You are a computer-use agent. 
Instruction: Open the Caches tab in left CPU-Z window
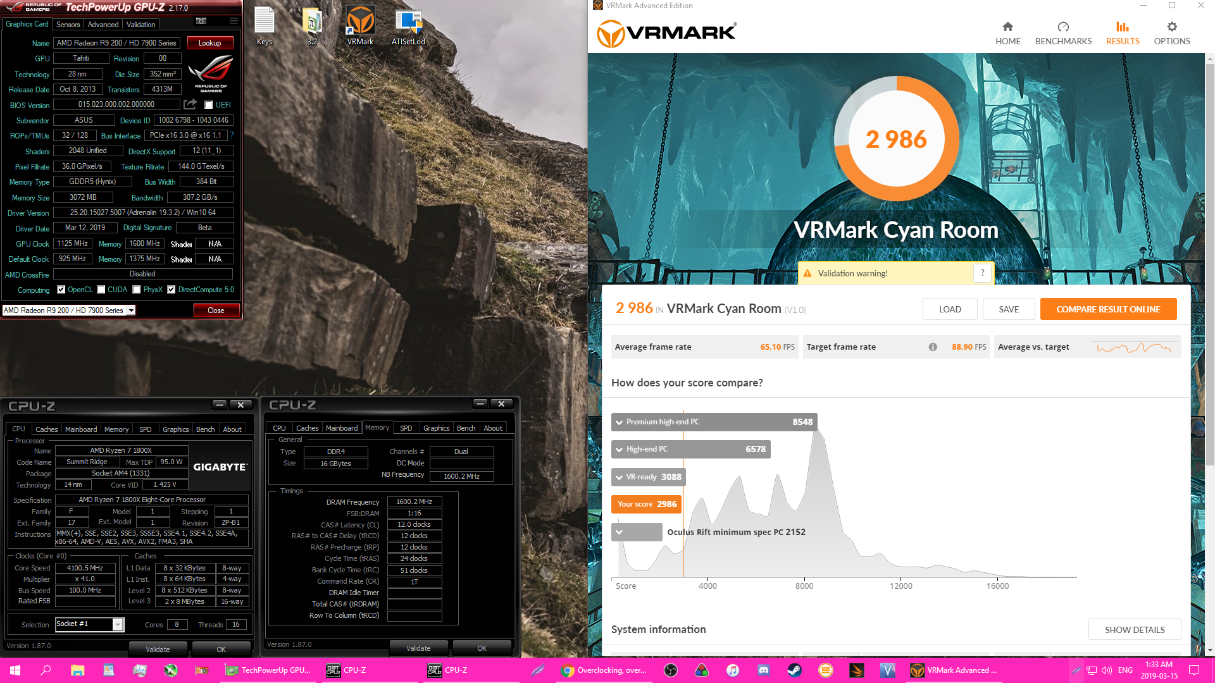click(x=46, y=429)
